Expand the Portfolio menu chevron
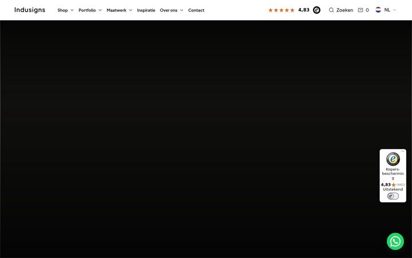 tap(100, 10)
